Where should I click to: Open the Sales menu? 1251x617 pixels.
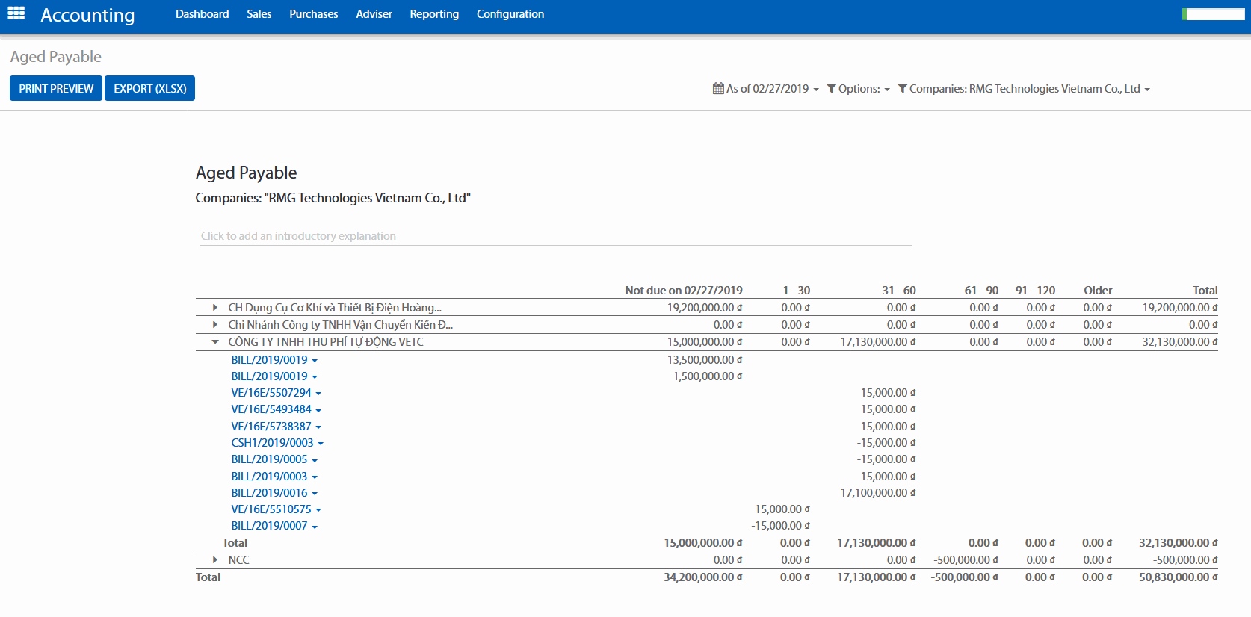coord(259,14)
